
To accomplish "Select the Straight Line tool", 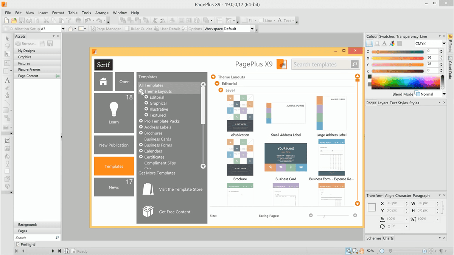I will [7, 103].
